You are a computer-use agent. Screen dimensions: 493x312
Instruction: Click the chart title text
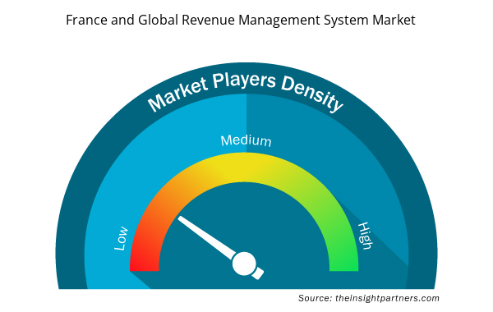point(241,20)
